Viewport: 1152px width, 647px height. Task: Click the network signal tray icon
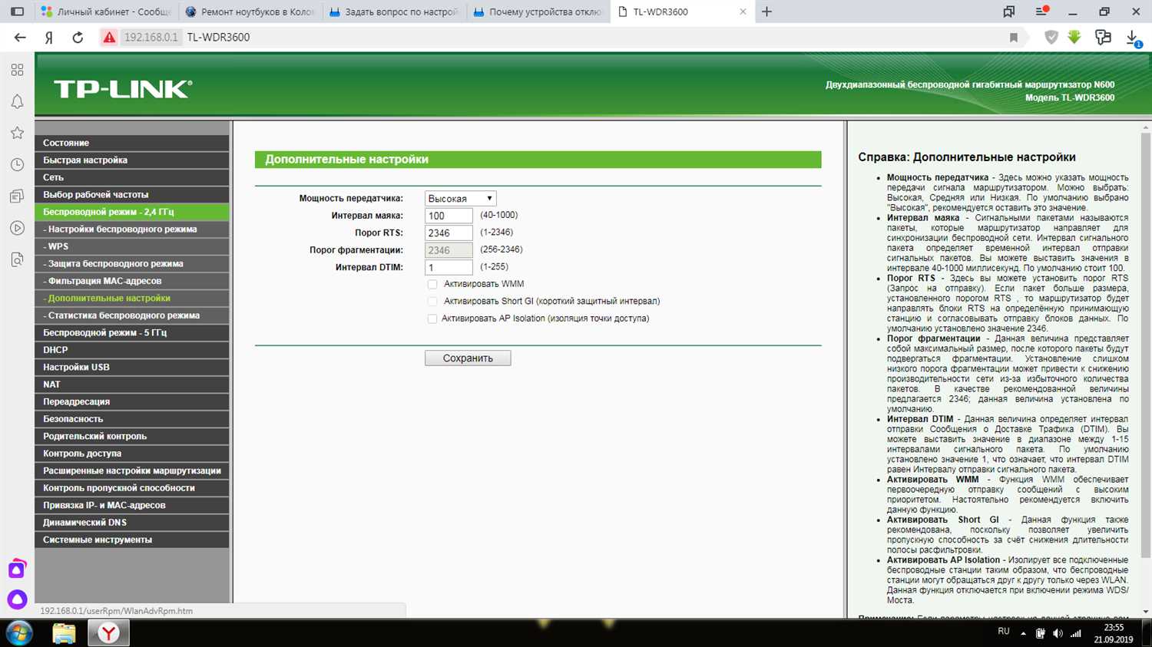(1076, 633)
